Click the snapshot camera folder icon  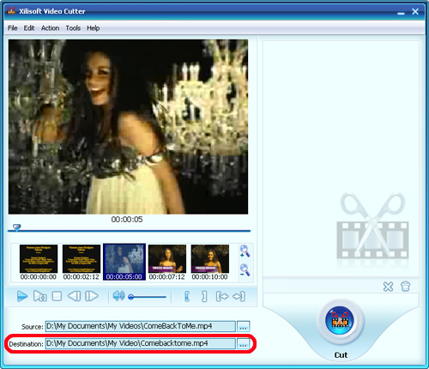[x=40, y=296]
